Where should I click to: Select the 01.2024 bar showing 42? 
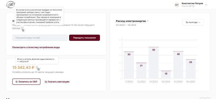154,63
